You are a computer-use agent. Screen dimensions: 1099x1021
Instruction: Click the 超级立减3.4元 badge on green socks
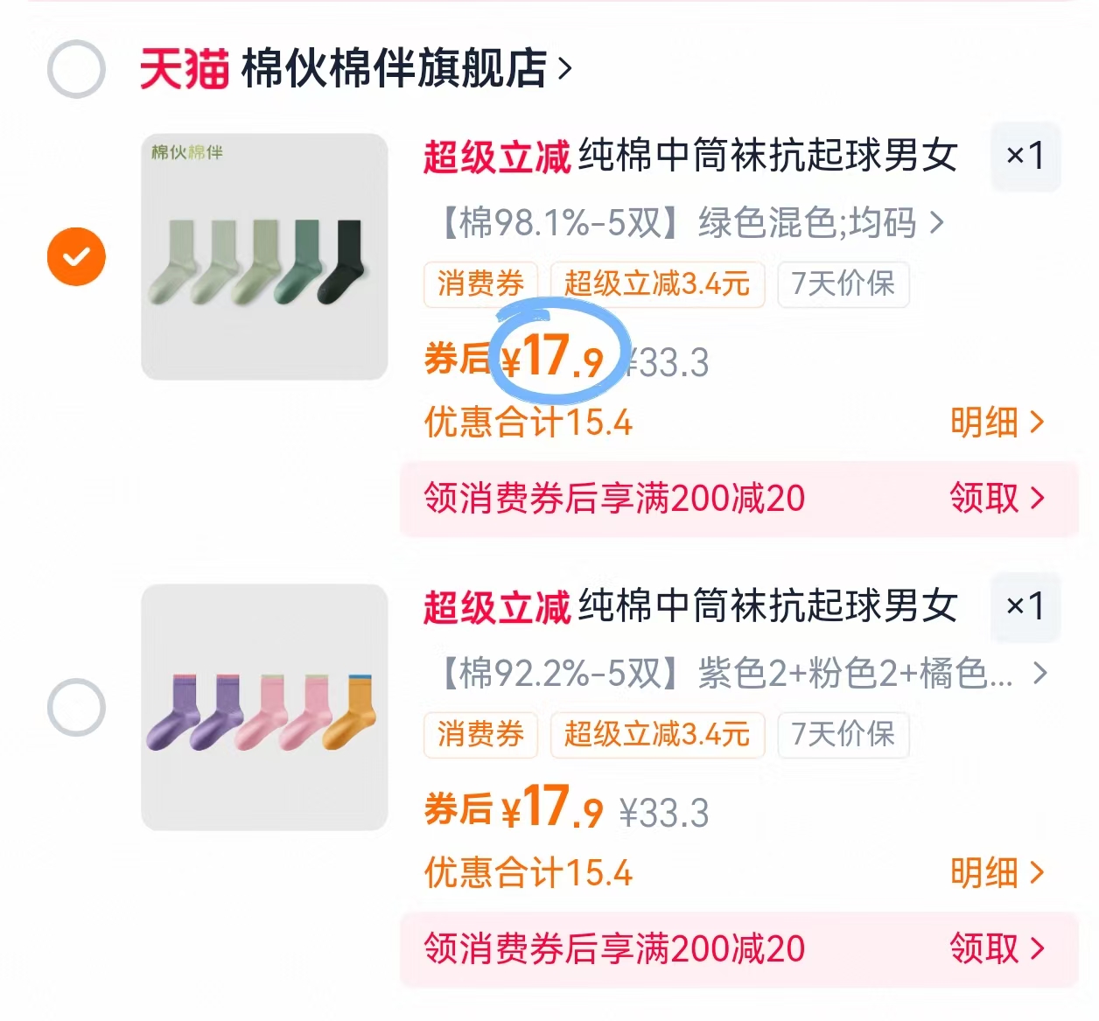657,283
